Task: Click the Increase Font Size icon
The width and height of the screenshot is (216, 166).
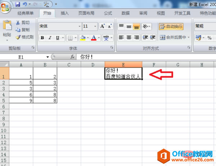Action: [x=102, y=26]
